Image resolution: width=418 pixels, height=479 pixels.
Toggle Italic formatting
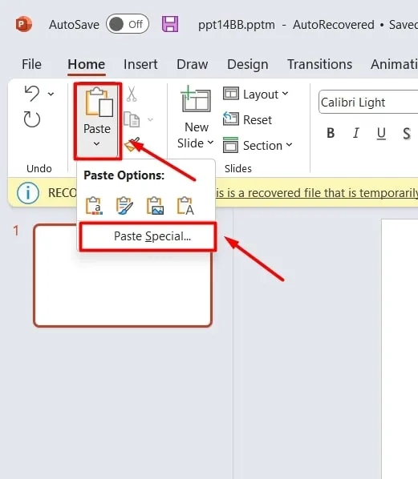[356, 133]
